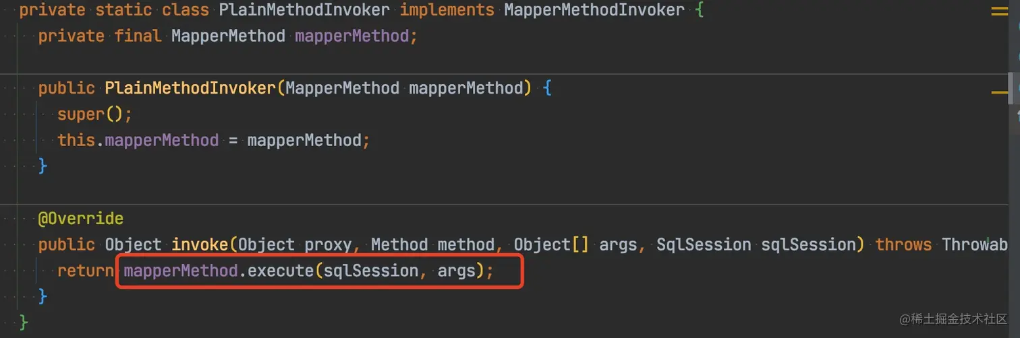Click the 'this' keyword in the assignment
Image resolution: width=1020 pixels, height=338 pixels.
(76, 140)
